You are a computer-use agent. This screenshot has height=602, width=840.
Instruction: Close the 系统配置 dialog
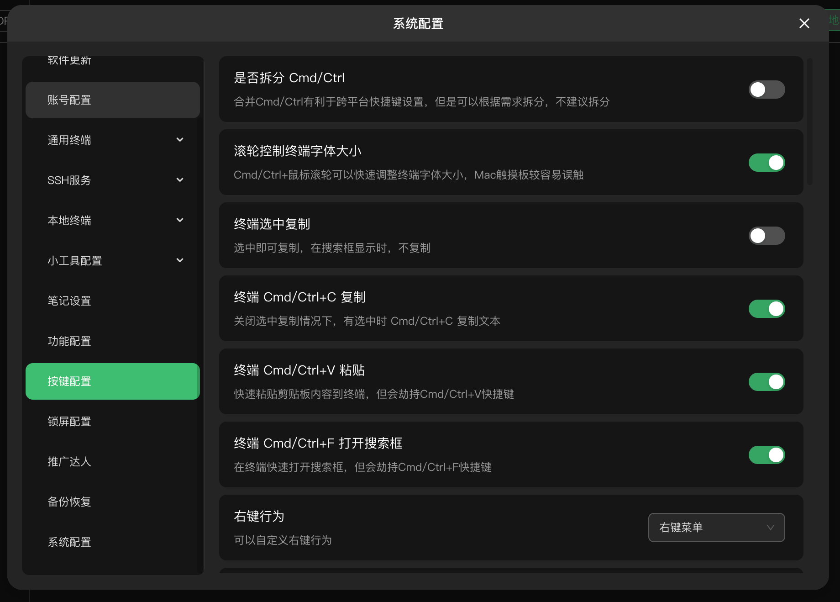point(803,23)
